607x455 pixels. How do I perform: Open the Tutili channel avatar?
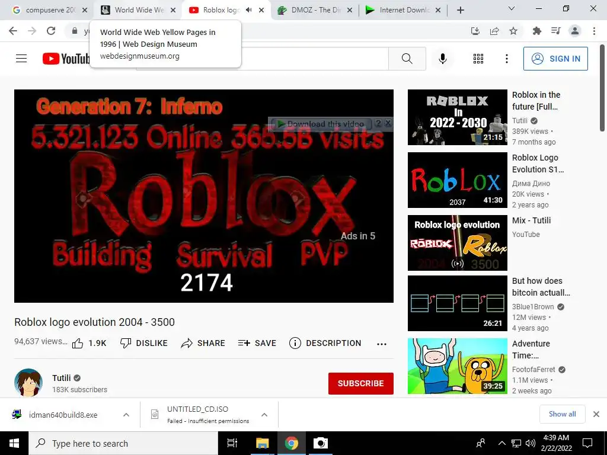(x=28, y=383)
